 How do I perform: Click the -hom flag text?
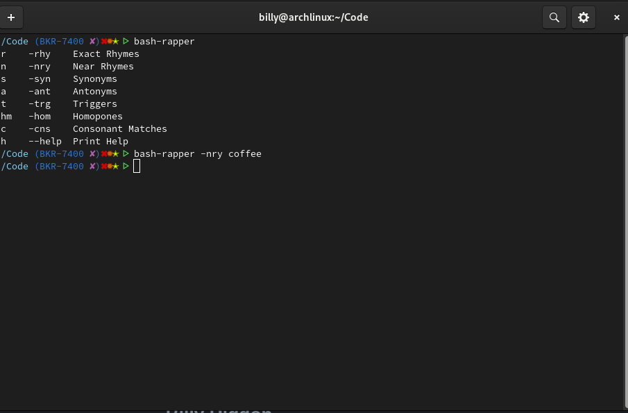(x=40, y=116)
